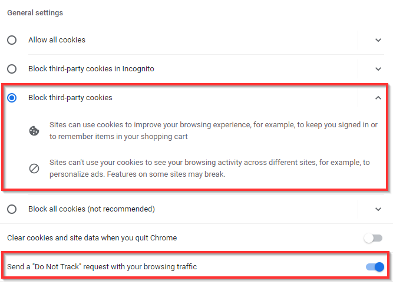Select Block third-party cookies in Incognito radio

[12, 69]
